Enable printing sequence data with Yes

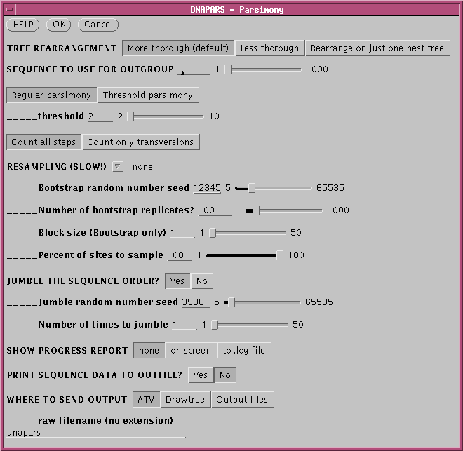(201, 375)
